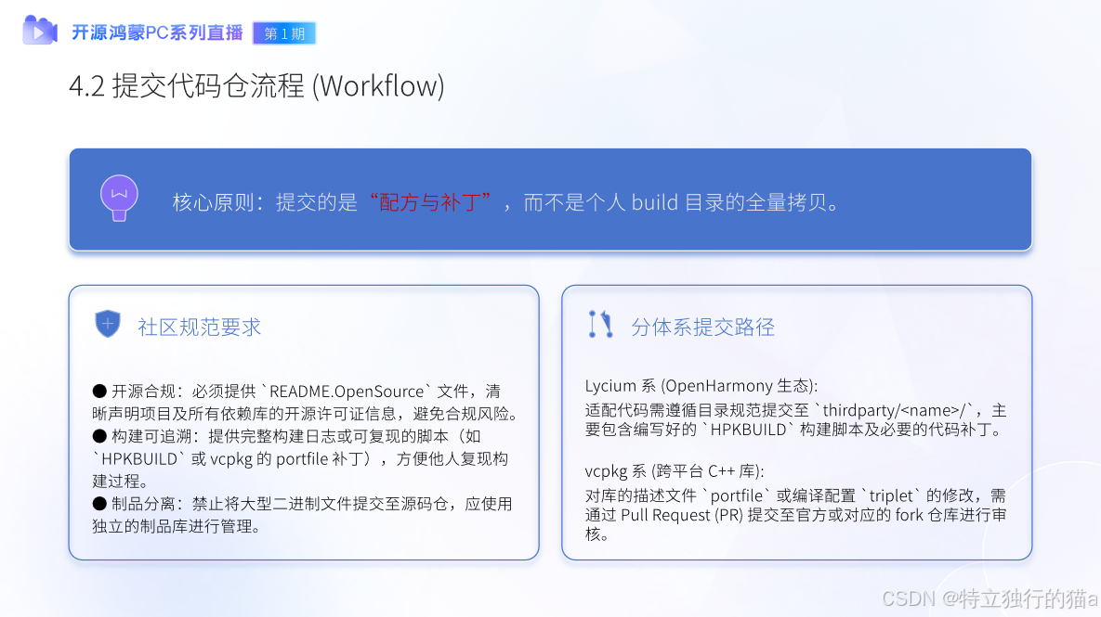Click the vcpkg 系 (跨平台 C++ 库) heading
This screenshot has height=617, width=1101.
pyautogui.click(x=675, y=470)
